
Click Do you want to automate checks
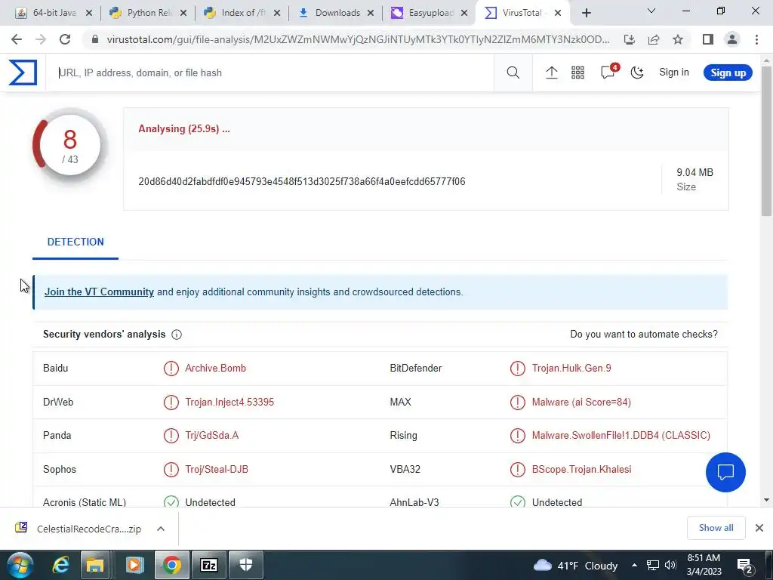click(x=644, y=335)
